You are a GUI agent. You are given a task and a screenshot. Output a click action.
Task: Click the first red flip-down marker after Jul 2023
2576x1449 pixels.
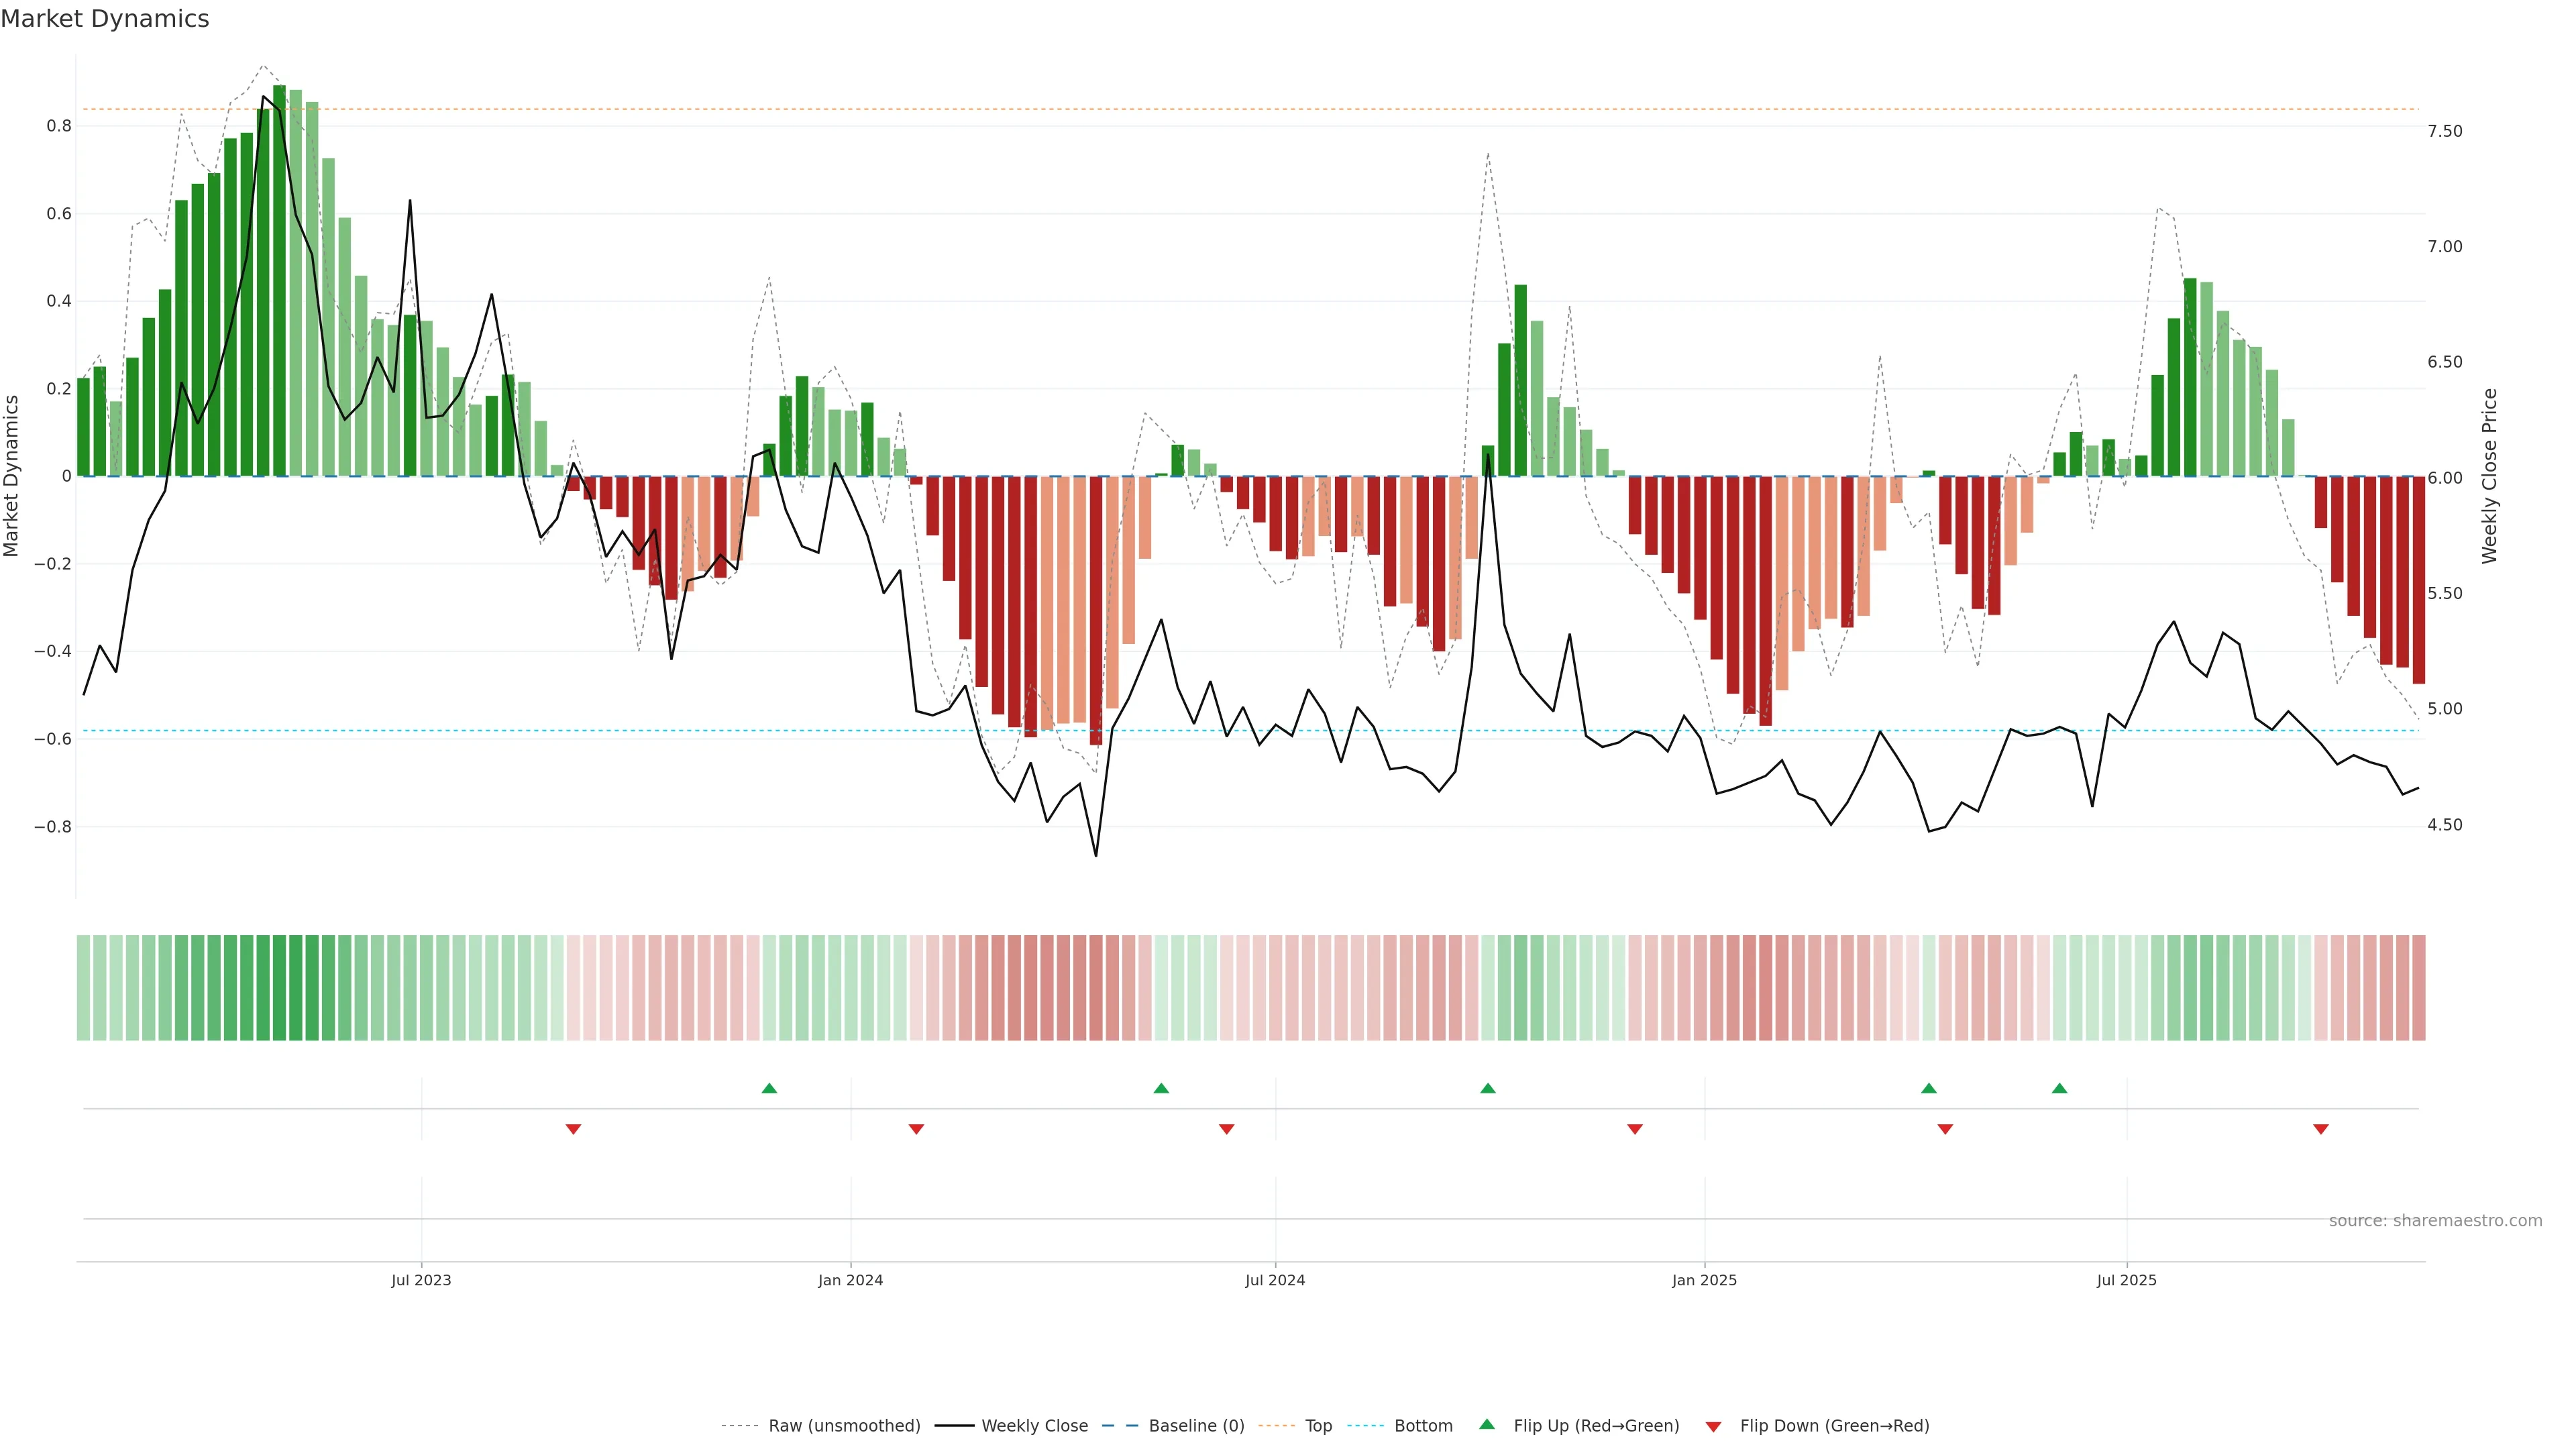tap(573, 1129)
